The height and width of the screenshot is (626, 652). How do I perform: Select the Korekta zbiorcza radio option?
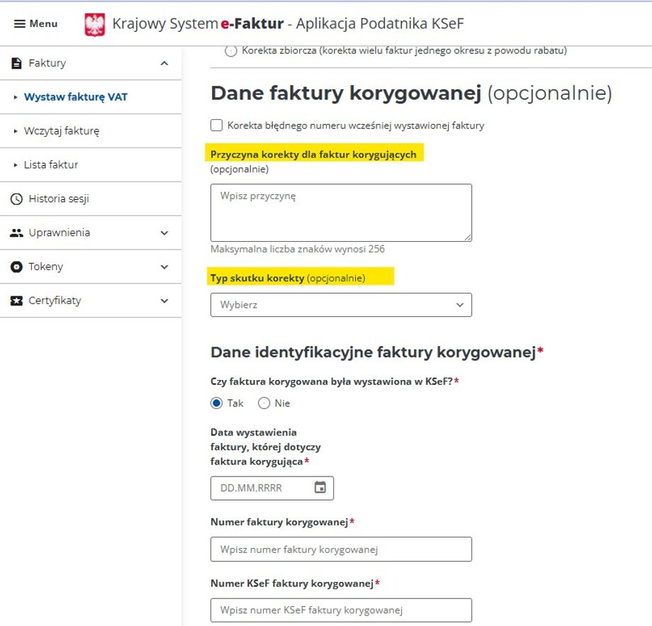[x=231, y=50]
